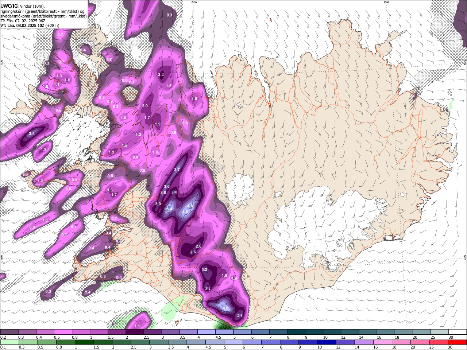Click the 4.6 precipitation value on the map
Screen dimensions: 467x350
point(185,212)
